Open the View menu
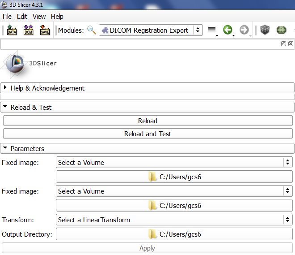 click(x=39, y=17)
